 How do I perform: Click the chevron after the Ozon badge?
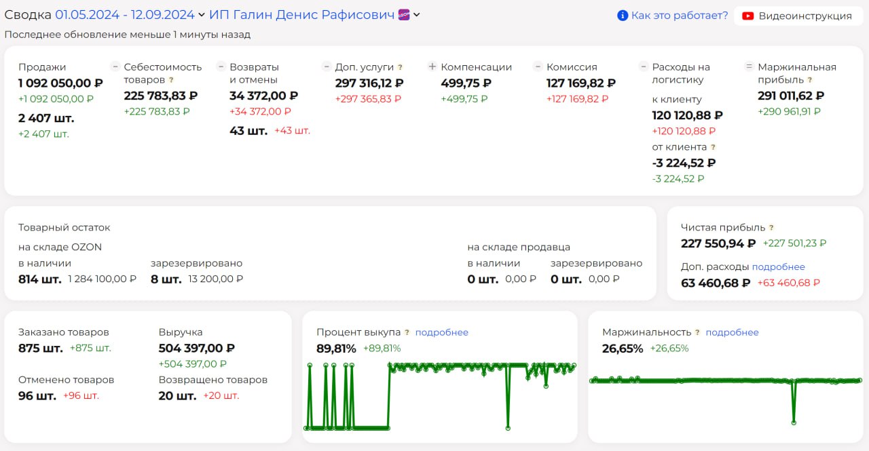416,15
